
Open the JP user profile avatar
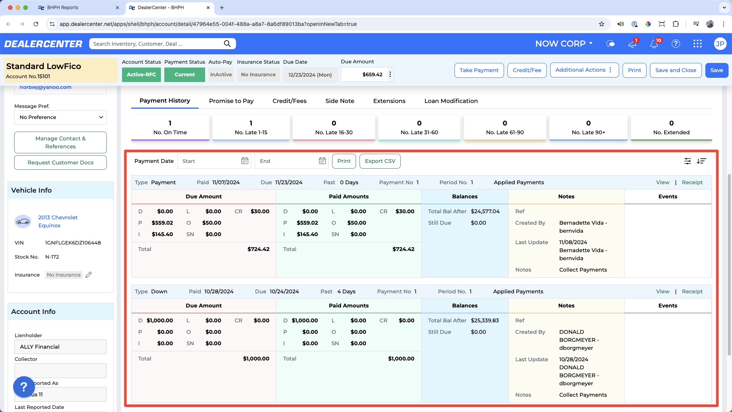(x=719, y=43)
